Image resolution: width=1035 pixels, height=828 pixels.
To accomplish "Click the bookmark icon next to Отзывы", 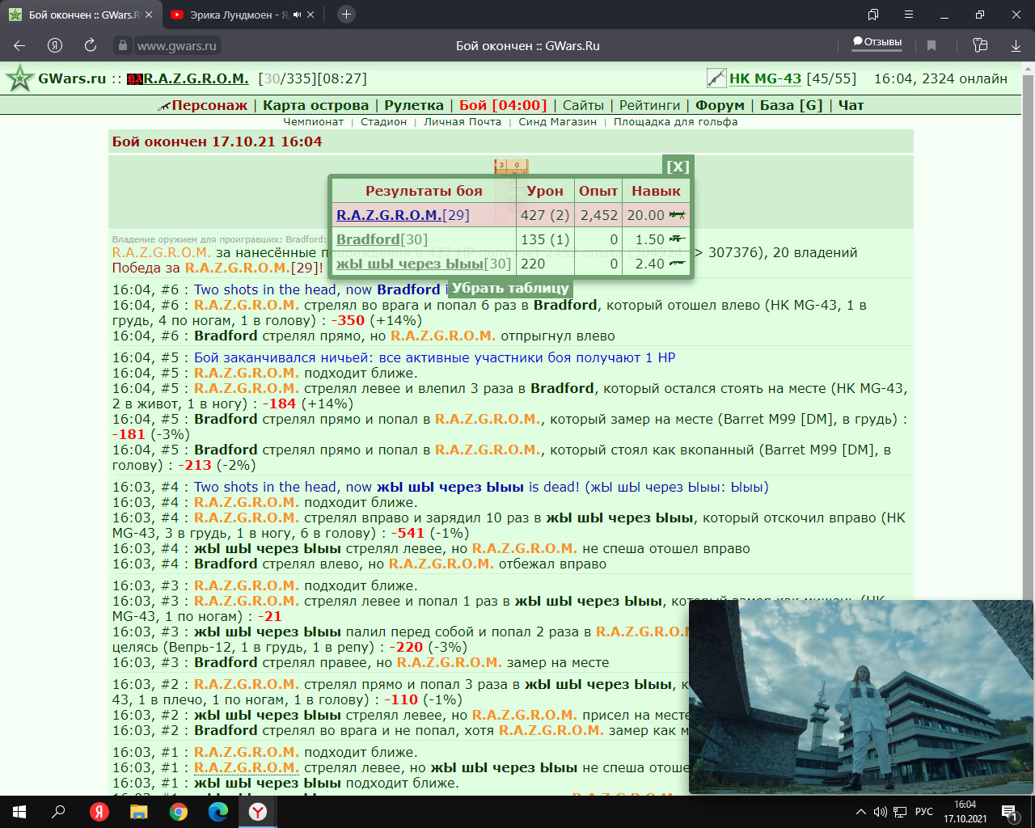I will click(x=931, y=46).
